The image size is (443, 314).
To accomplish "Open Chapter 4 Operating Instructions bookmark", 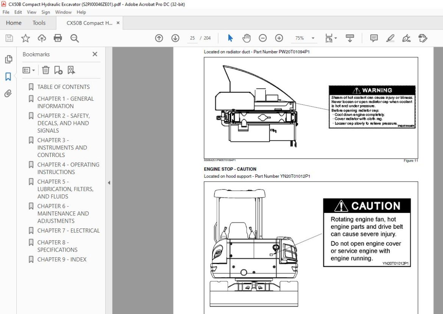I will 69,168.
